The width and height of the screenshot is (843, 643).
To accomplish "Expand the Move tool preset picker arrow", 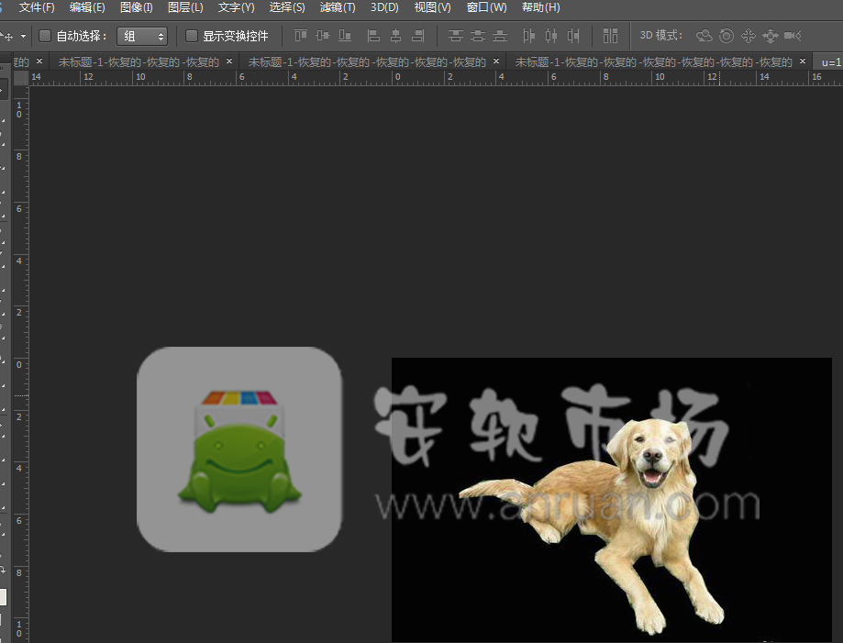I will click(23, 37).
